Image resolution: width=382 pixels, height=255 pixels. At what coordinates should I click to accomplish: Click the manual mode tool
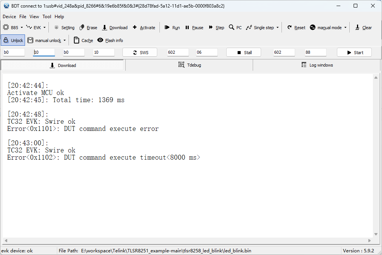(326, 28)
